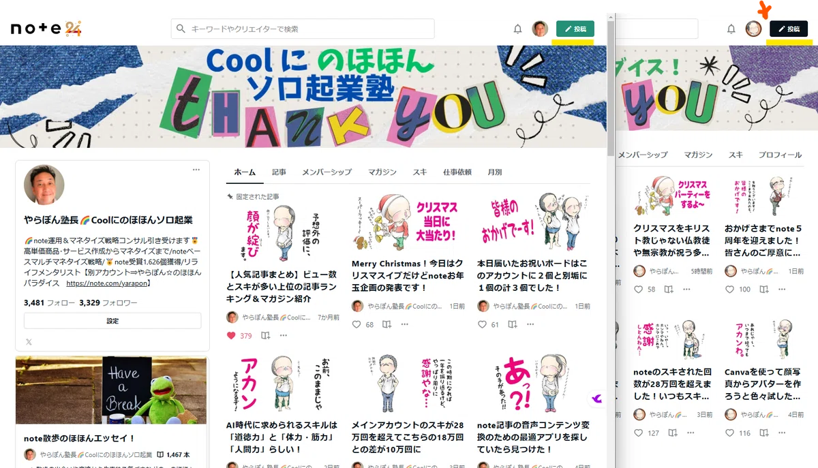Follow the note.com/yarapon link in the bio
818x468 pixels.
pos(108,283)
